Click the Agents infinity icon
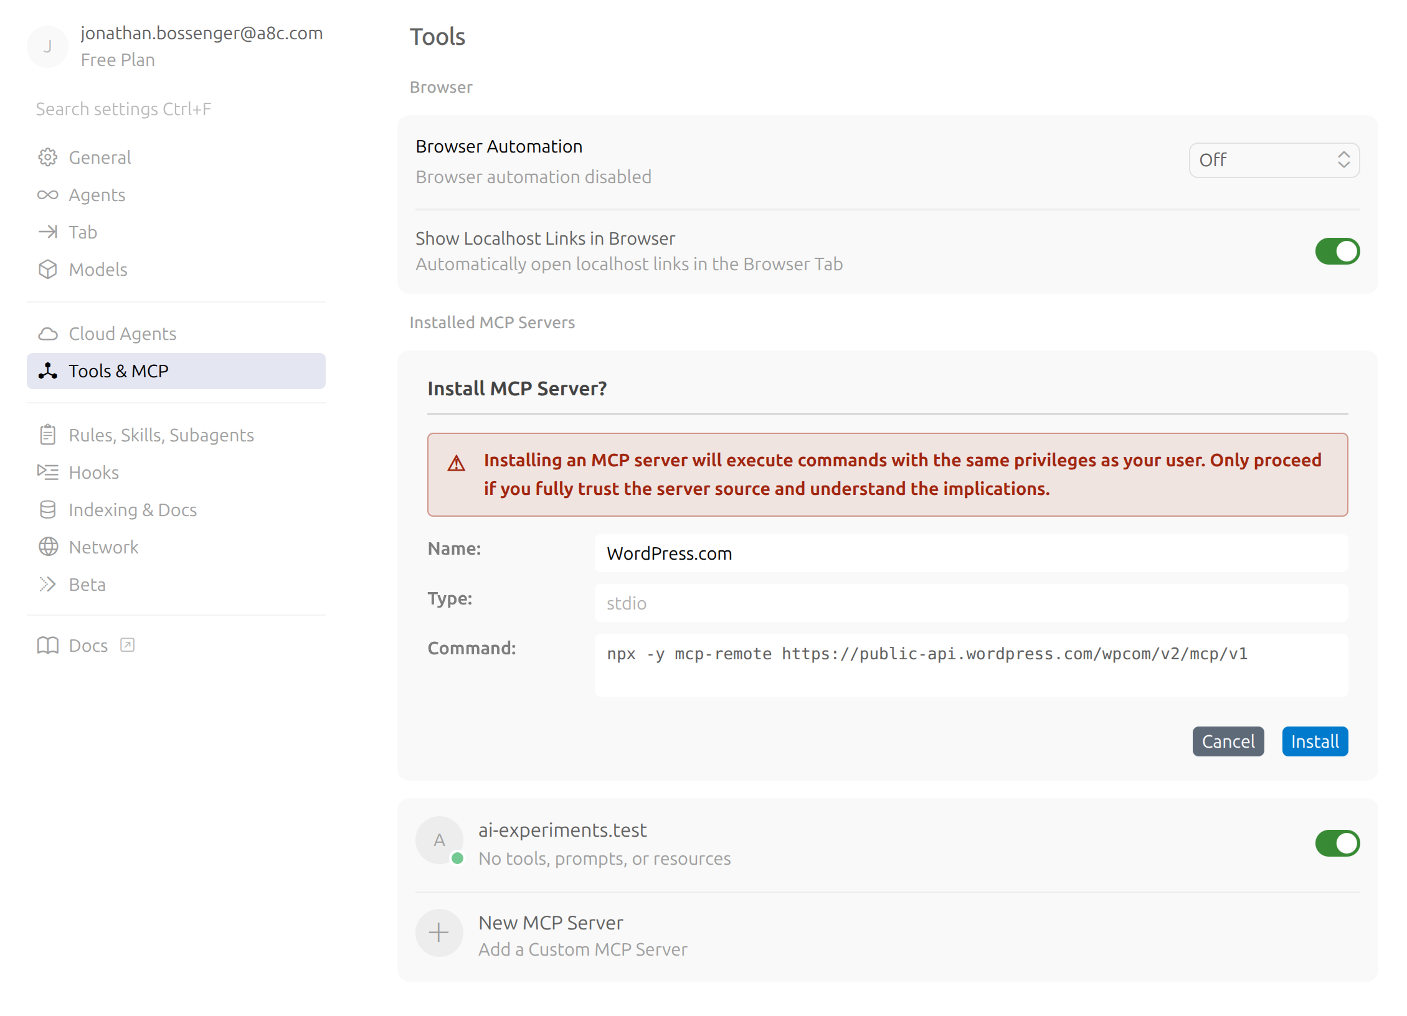The image size is (1407, 1016). pyautogui.click(x=47, y=195)
